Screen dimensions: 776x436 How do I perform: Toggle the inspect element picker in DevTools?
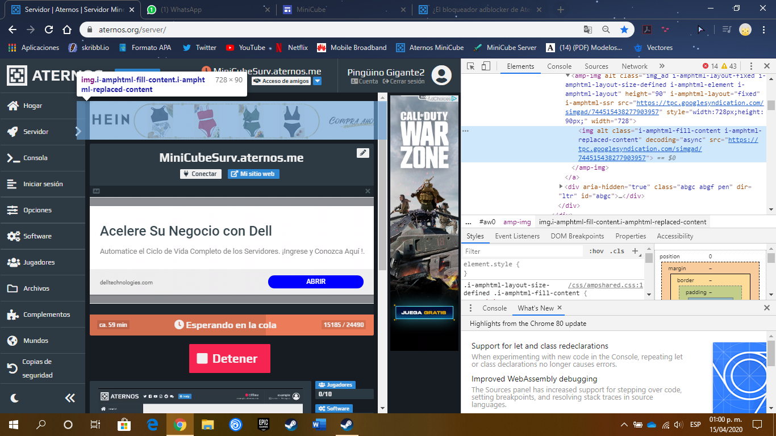(471, 66)
